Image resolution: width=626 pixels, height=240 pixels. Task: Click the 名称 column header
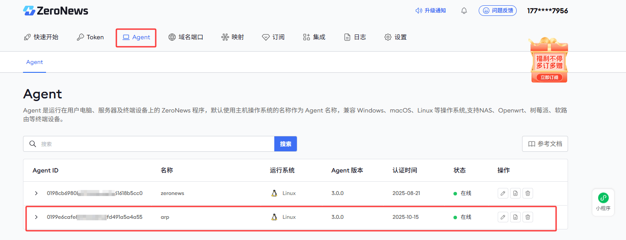click(x=167, y=170)
